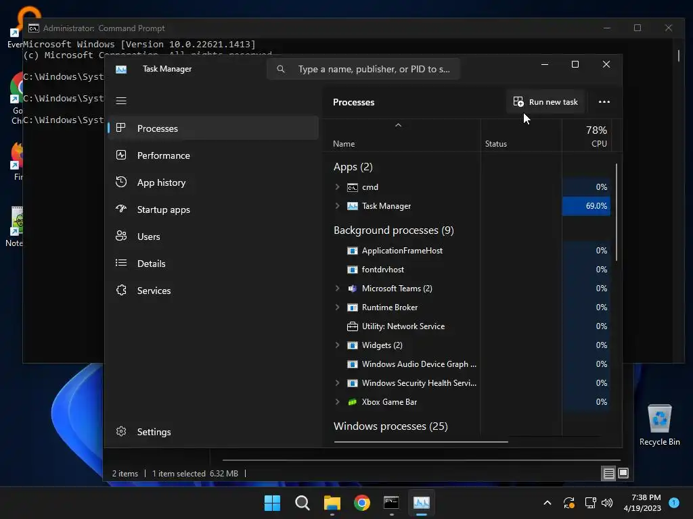The height and width of the screenshot is (519, 693).
Task: Collapse sort arrow above the Name column
Action: (398, 125)
